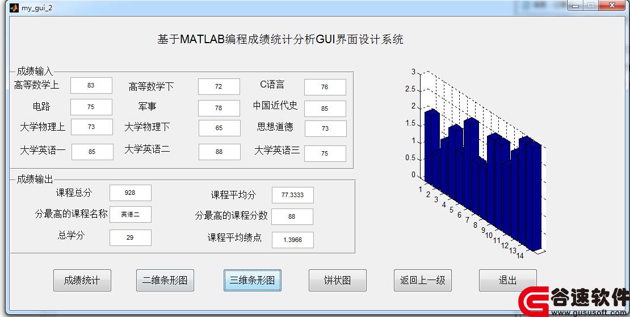
Task: Select the 中国近代史 score field
Action: 325,109
